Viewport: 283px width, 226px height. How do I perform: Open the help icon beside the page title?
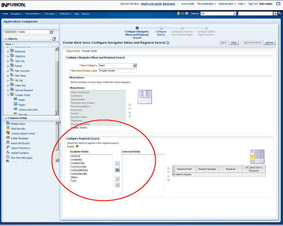click(168, 43)
